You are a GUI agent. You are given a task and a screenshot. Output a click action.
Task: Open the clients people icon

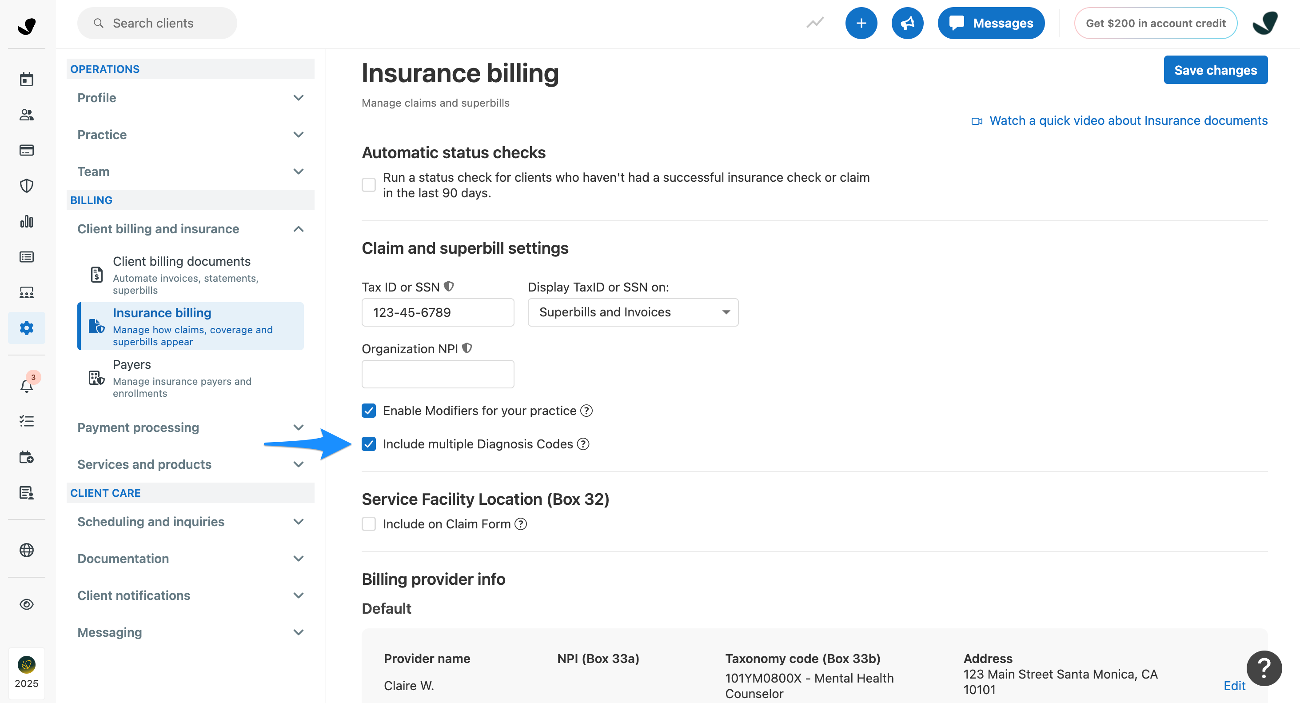click(x=26, y=115)
